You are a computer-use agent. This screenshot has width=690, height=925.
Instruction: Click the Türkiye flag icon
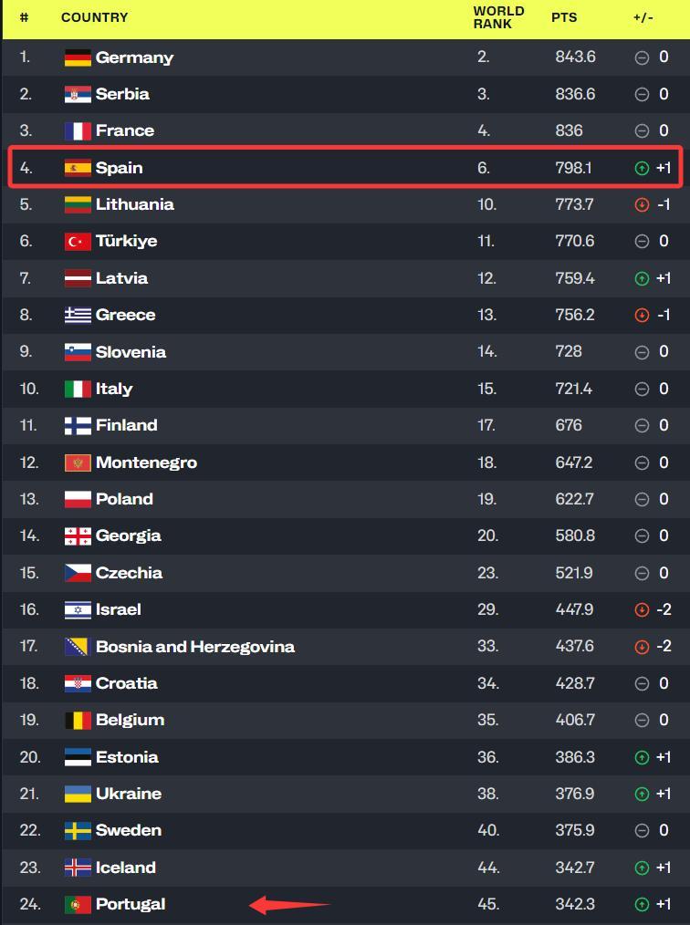pyautogui.click(x=78, y=241)
